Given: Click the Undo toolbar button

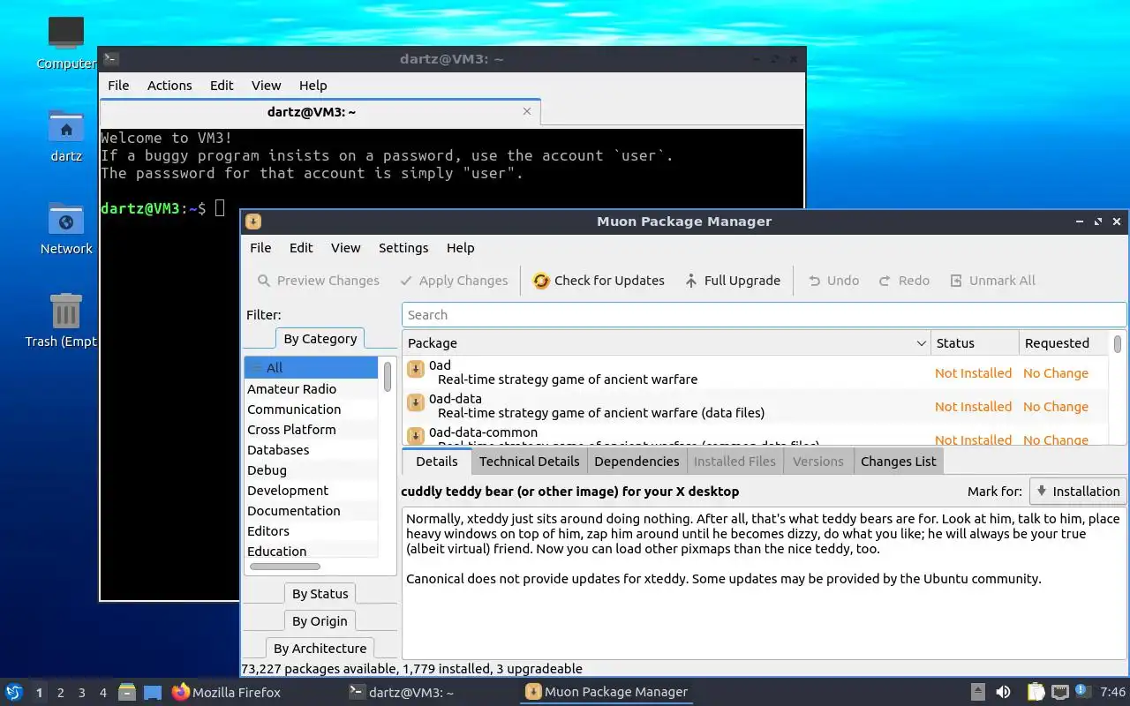Looking at the screenshot, I should [833, 281].
